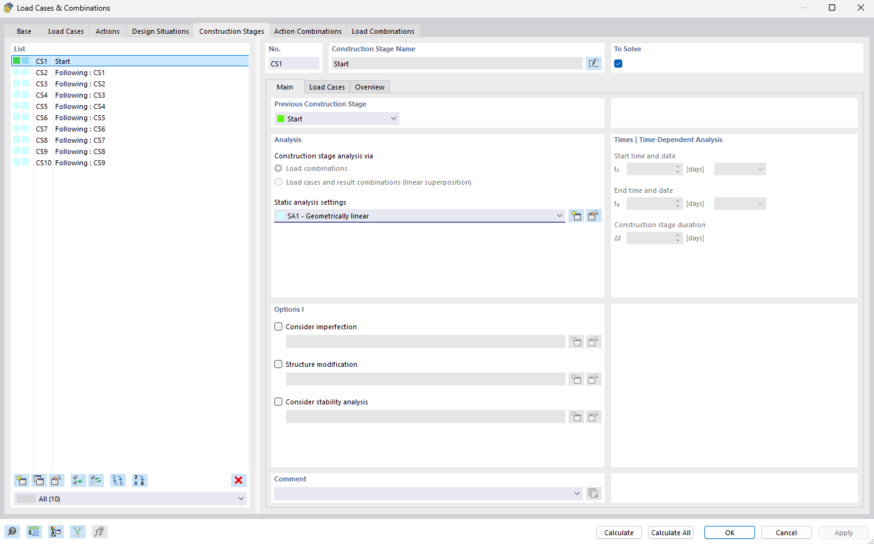
Task: Open the All (10) filter dropdown
Action: click(x=241, y=498)
